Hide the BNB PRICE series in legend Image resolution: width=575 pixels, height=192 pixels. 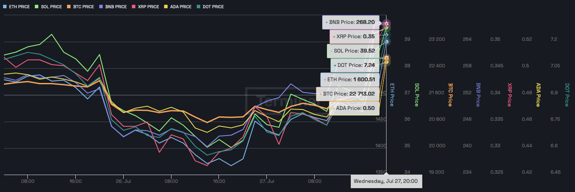(112, 7)
